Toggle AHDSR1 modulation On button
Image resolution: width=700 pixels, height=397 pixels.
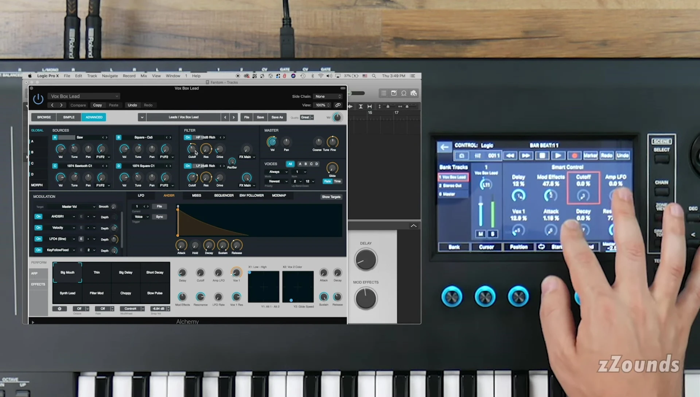[x=38, y=217]
